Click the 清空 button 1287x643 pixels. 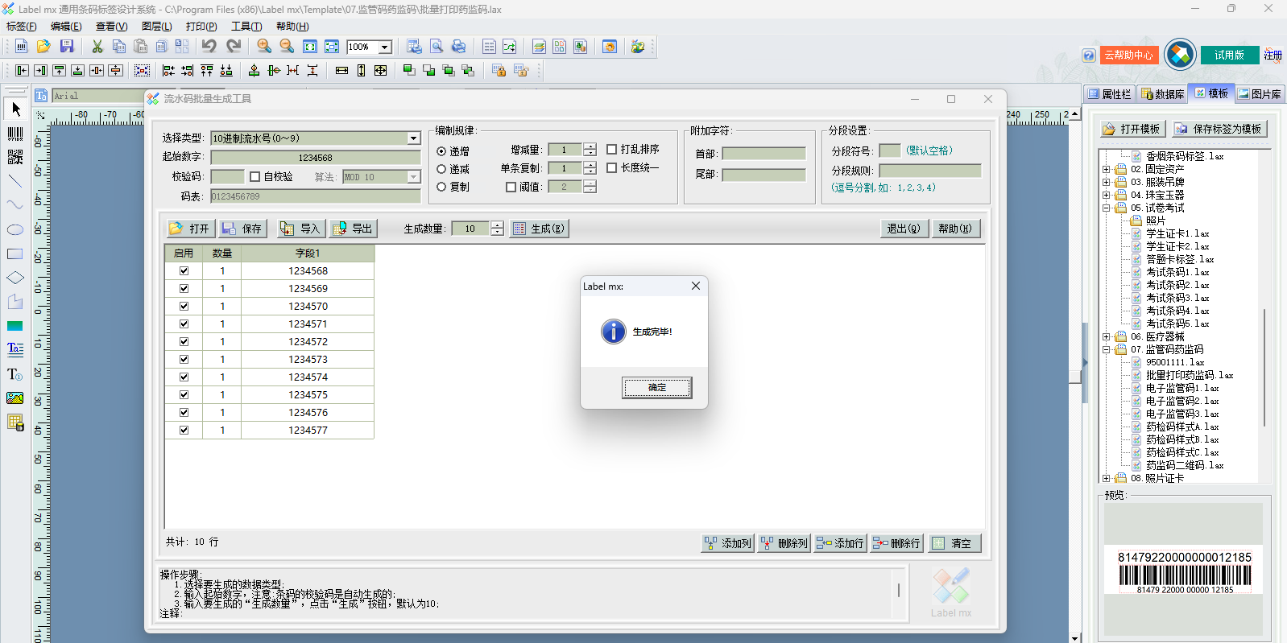[954, 544]
